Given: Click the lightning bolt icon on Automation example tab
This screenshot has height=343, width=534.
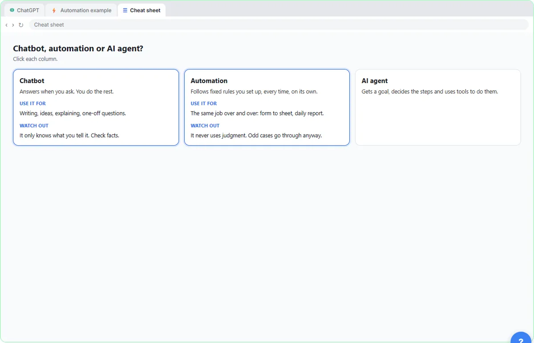Looking at the screenshot, I should (x=54, y=10).
